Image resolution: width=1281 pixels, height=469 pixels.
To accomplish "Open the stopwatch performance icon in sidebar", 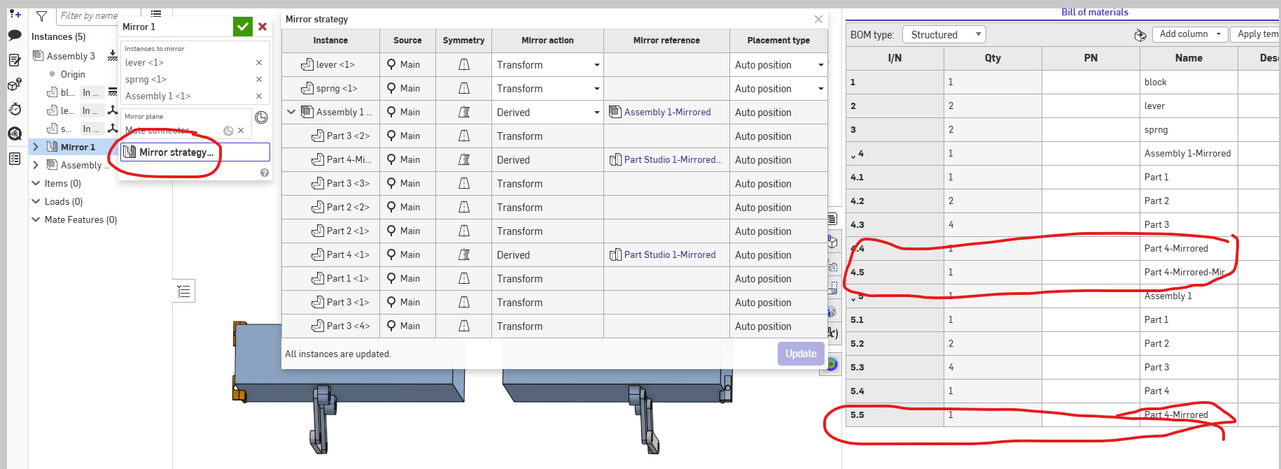I will [x=15, y=109].
